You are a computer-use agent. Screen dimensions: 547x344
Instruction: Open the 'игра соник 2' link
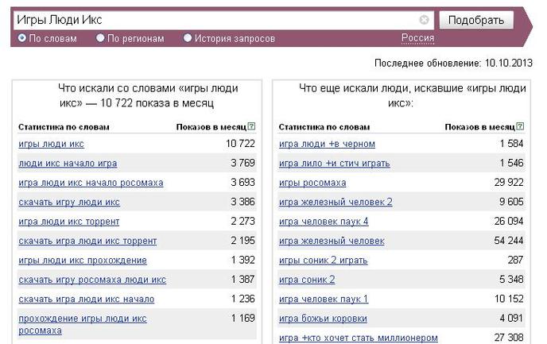(x=307, y=280)
